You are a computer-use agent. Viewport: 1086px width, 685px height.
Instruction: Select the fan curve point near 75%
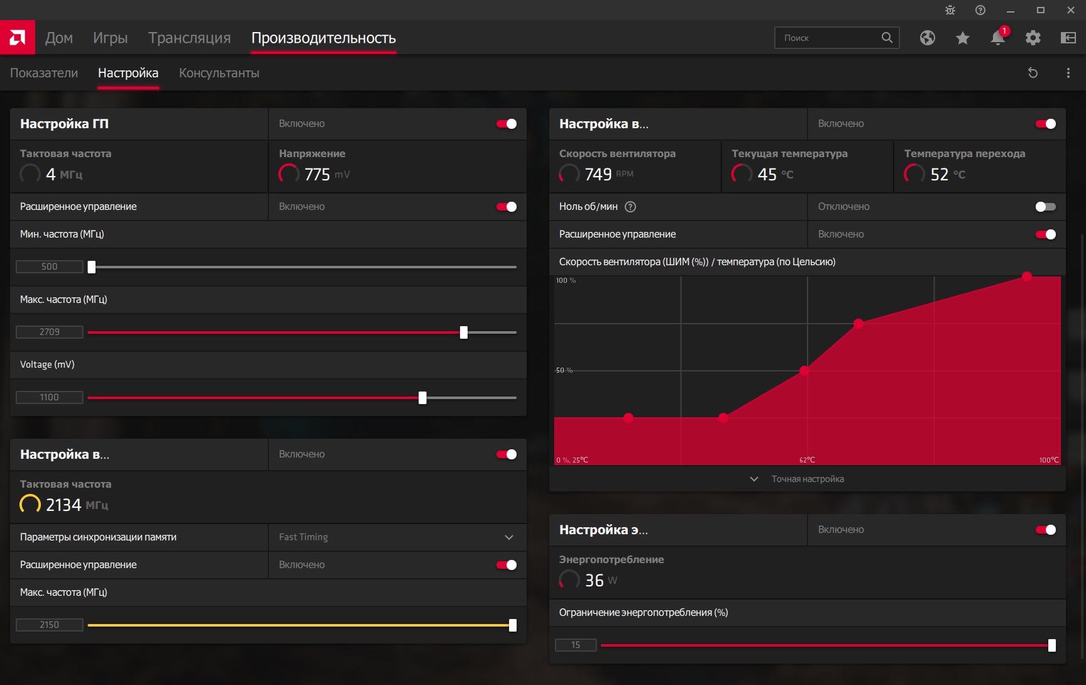click(x=858, y=324)
